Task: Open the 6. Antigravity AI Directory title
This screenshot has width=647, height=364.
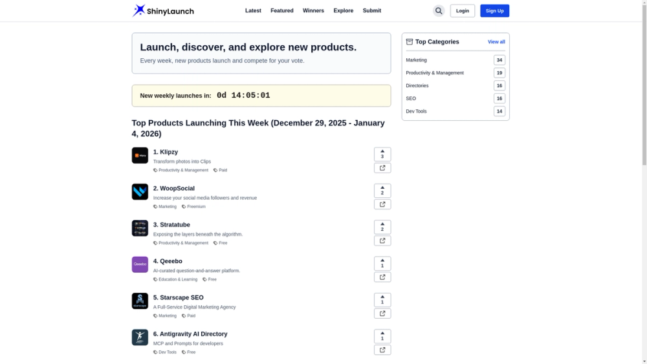Action: click(190, 334)
